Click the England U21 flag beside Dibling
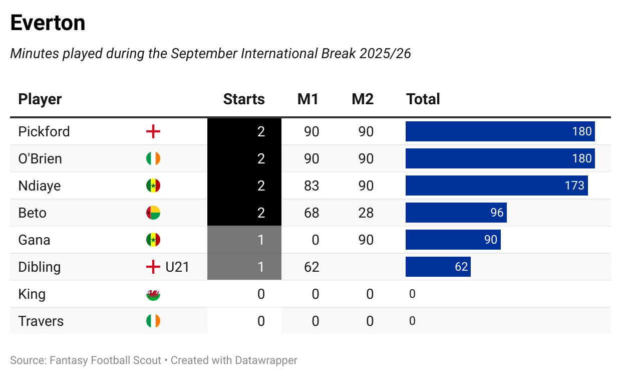The height and width of the screenshot is (377, 621). click(153, 267)
